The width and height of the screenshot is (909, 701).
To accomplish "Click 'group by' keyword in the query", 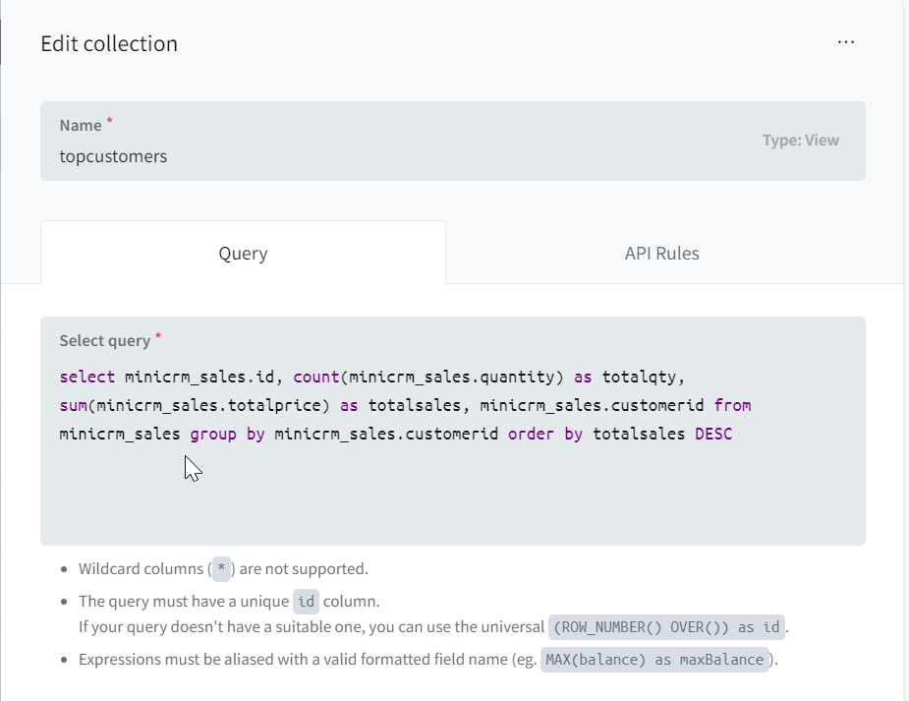I will (x=227, y=435).
